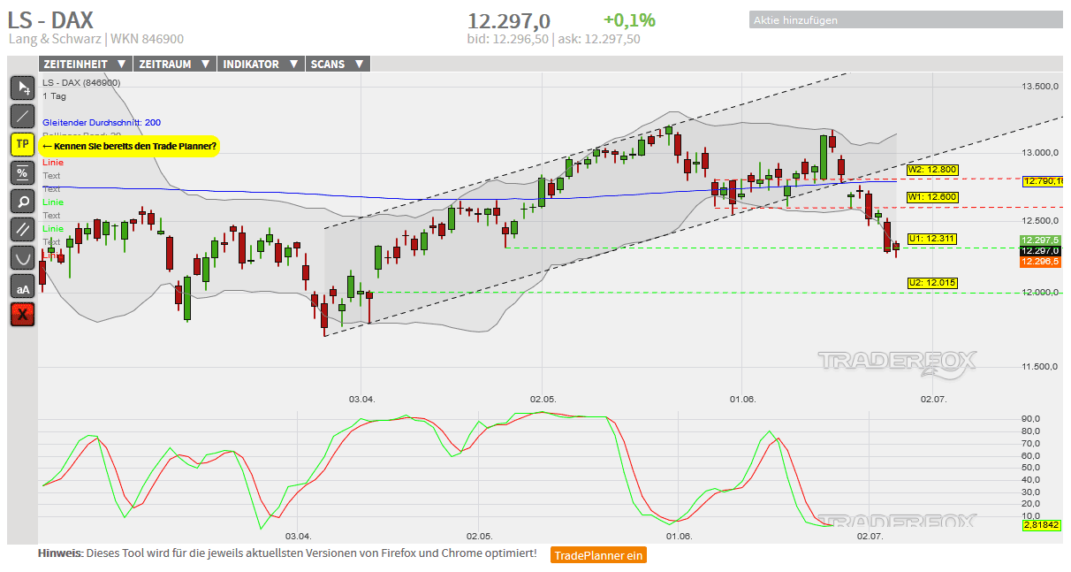
Task: Open the ZEITEINHEIT dropdown menu
Action: tap(85, 64)
